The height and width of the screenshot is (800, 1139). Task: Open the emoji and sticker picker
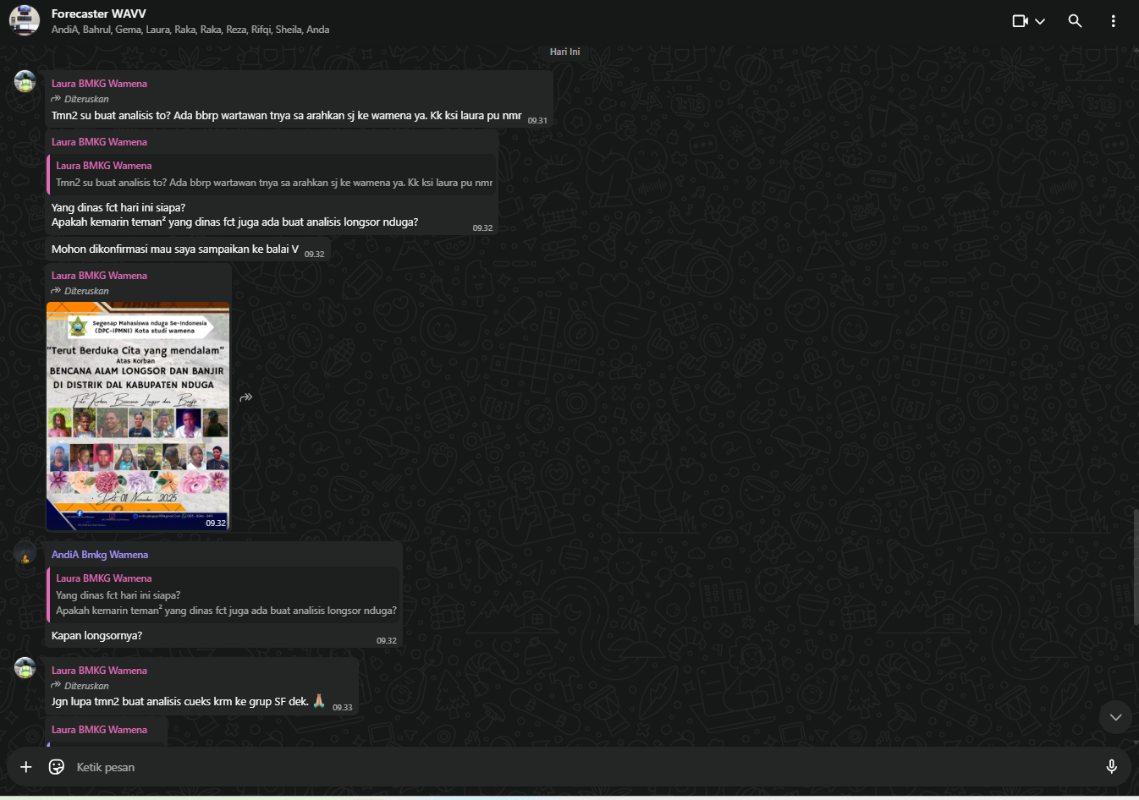click(x=57, y=767)
